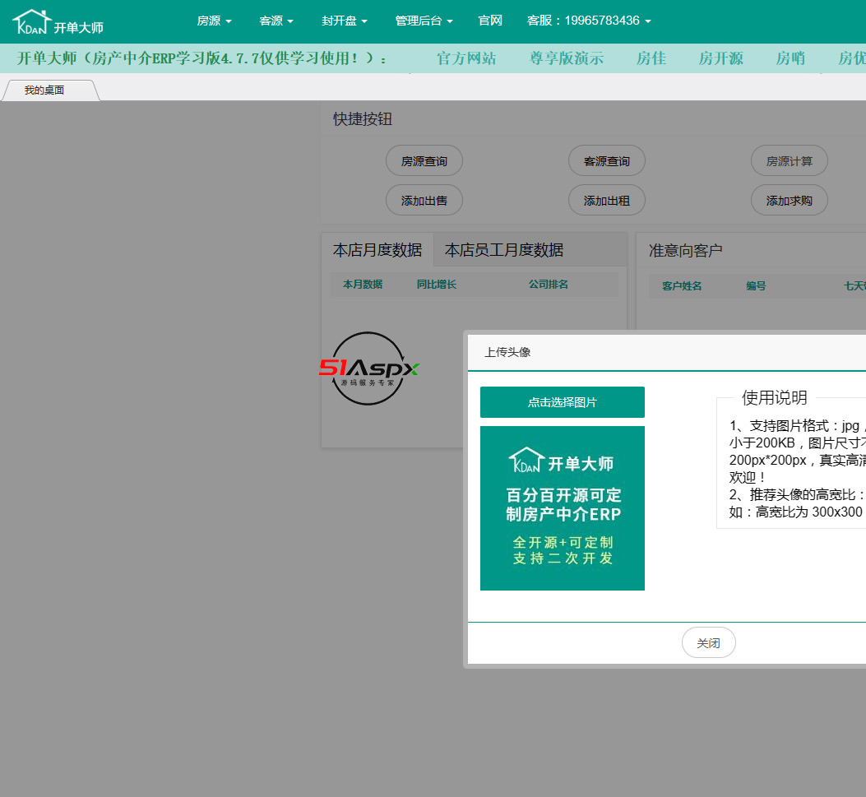Click the 快捷按钮 panel heading
866x797 pixels.
click(x=363, y=118)
